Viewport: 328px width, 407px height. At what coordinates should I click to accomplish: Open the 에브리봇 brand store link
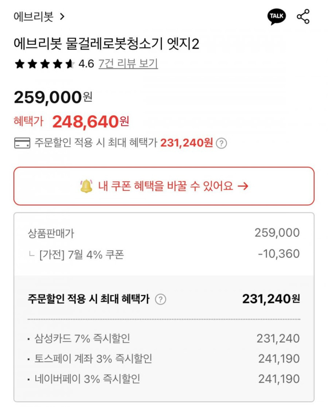point(33,17)
